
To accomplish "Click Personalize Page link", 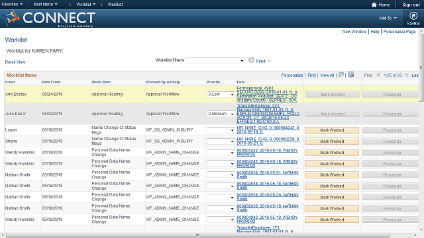I will pyautogui.click(x=399, y=32).
